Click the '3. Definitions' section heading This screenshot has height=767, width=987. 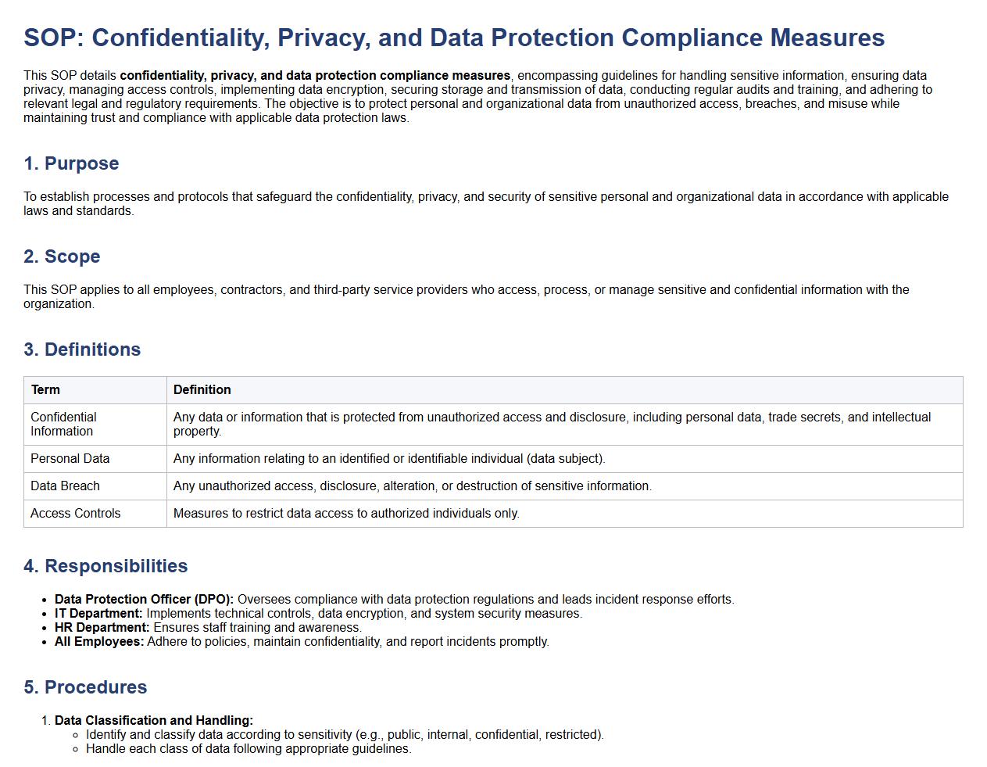pyautogui.click(x=82, y=349)
